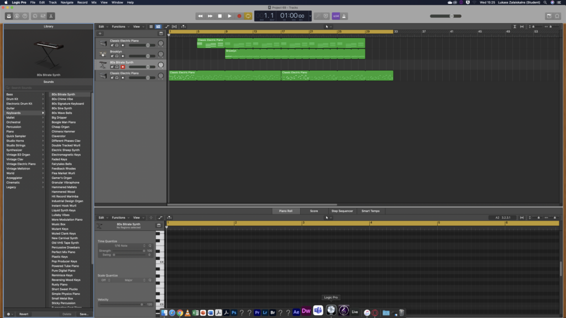Image resolution: width=566 pixels, height=318 pixels.
Task: Open the Library settings gear menu
Action: (9, 314)
